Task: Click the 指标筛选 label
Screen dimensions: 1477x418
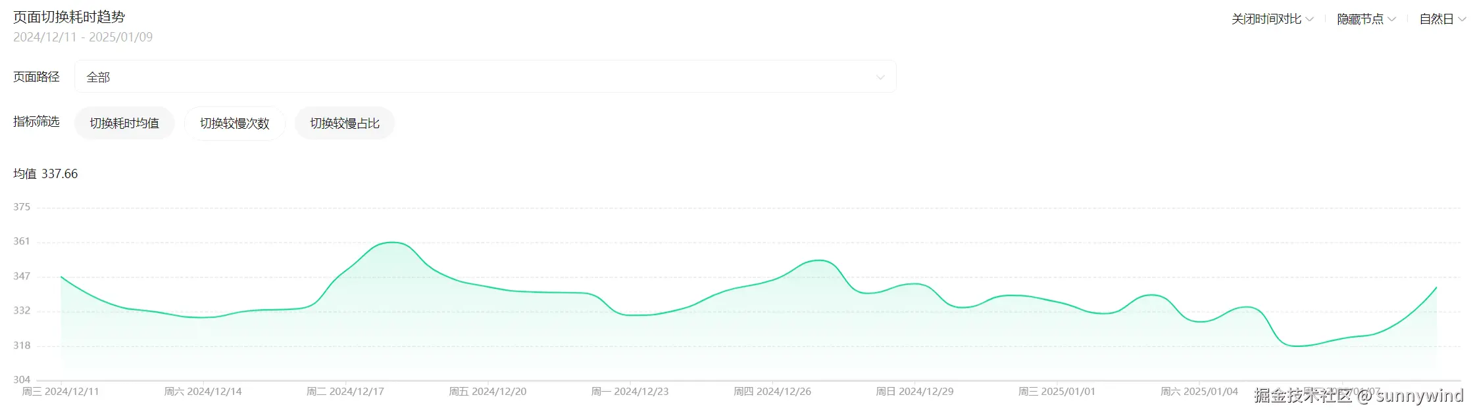Action: click(x=36, y=122)
